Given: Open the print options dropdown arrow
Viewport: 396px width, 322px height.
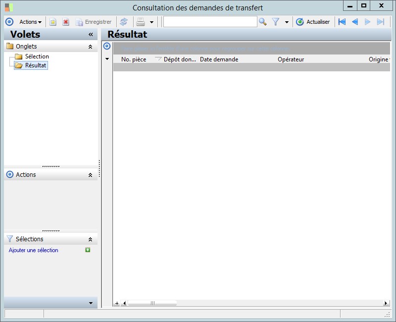Looking at the screenshot, I should pos(151,22).
